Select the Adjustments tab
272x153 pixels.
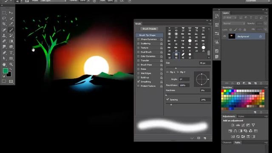(229, 116)
